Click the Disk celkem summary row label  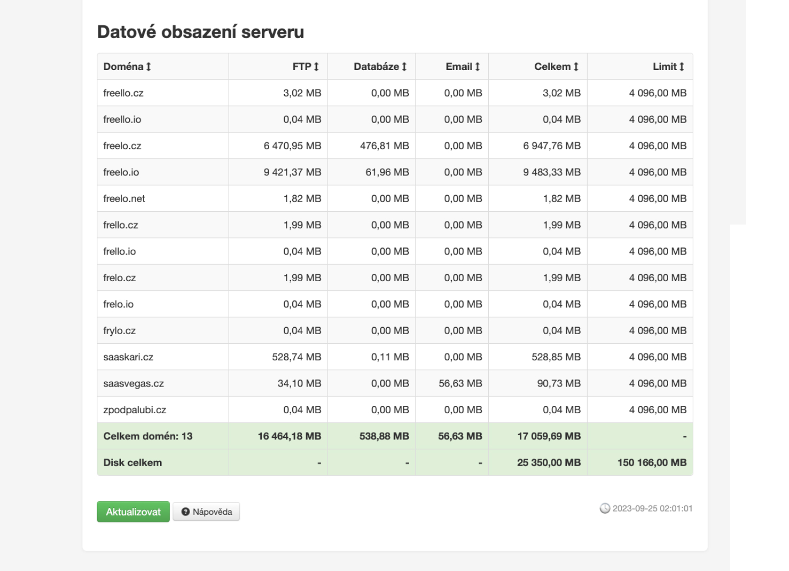point(132,462)
